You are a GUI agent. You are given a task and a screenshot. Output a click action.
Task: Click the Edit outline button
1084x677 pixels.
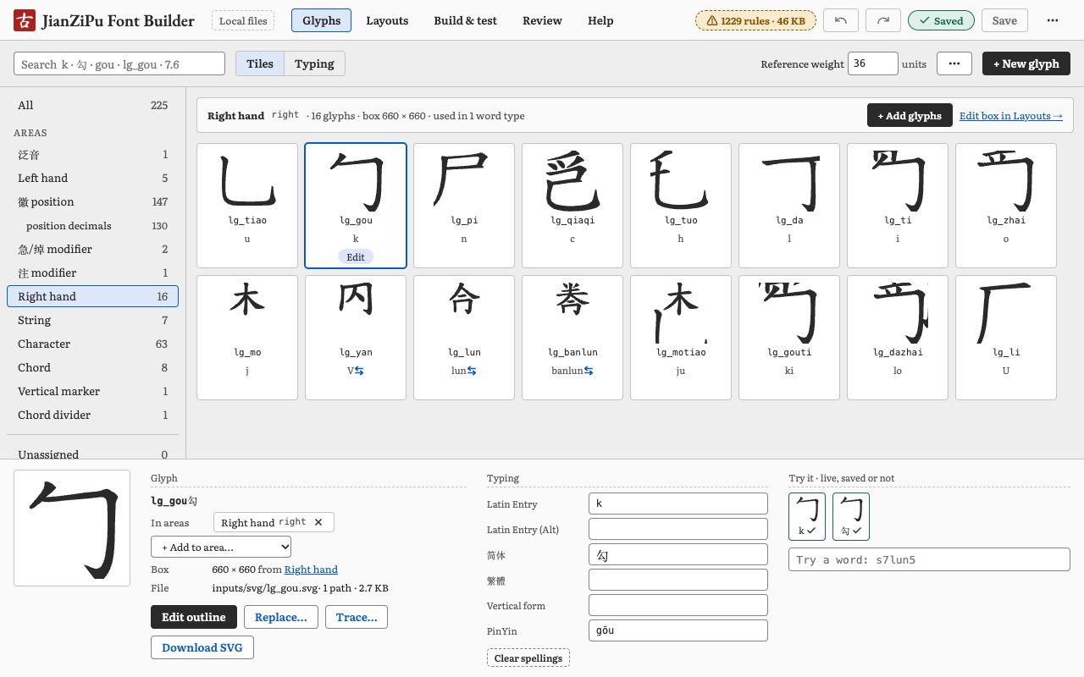click(194, 617)
